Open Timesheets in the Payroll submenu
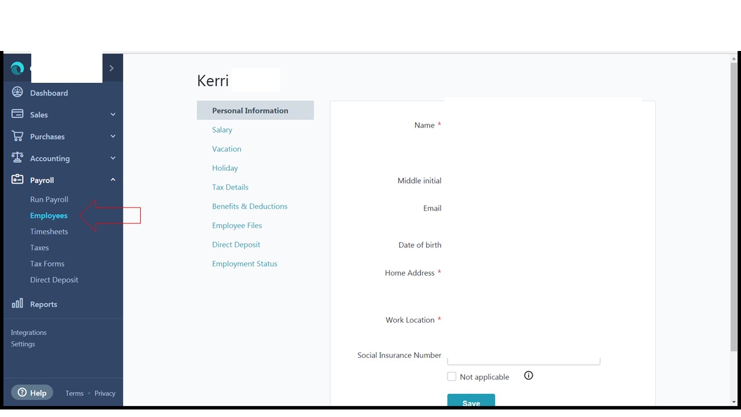Screen dimensions: 741x417 49,232
